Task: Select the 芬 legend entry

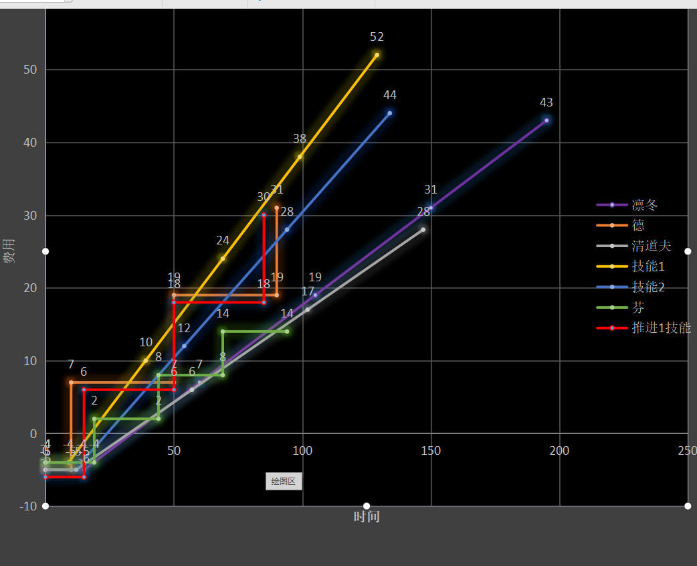Action: coord(621,307)
